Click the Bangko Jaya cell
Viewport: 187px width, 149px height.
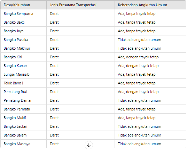point(23,31)
